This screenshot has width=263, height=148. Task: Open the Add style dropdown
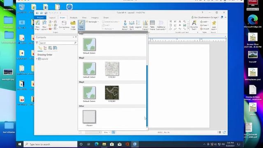pyautogui.click(x=204, y=22)
